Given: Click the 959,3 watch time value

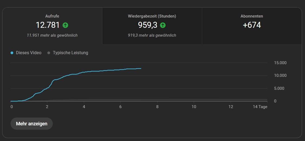Looking at the screenshot, I should (x=147, y=25).
